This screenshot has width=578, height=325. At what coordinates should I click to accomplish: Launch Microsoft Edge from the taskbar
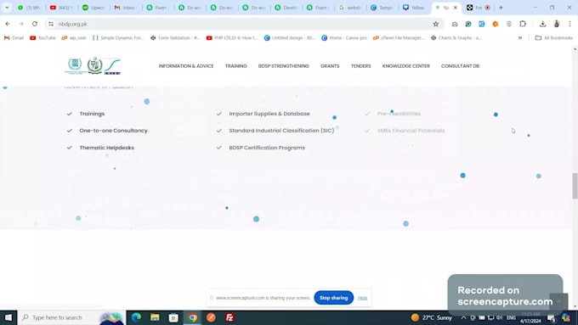[x=136, y=317]
